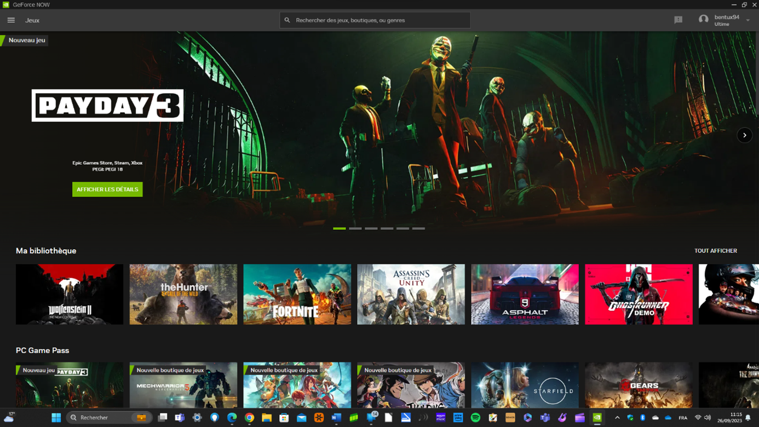The height and width of the screenshot is (427, 759).
Task: Select the last carousel page indicator
Action: pyautogui.click(x=418, y=228)
